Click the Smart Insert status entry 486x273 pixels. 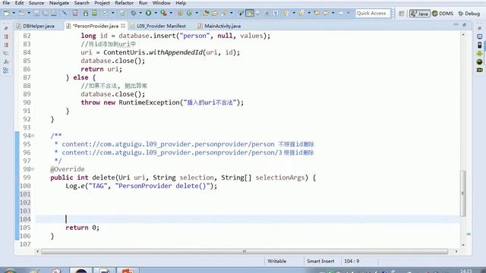pos(320,261)
